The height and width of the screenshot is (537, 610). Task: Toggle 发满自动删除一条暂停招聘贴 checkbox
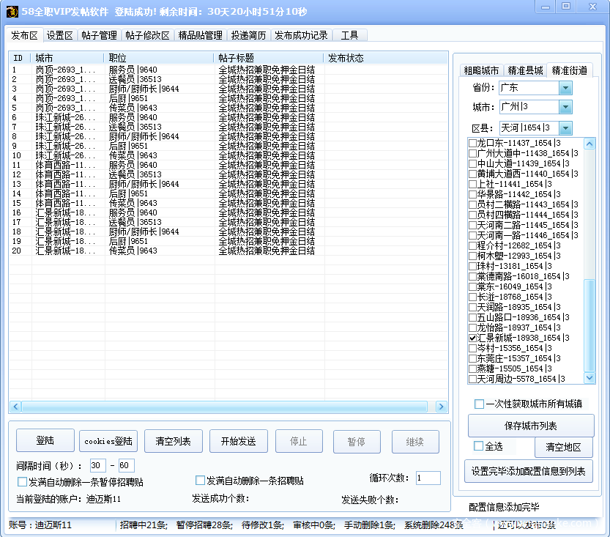(x=22, y=482)
